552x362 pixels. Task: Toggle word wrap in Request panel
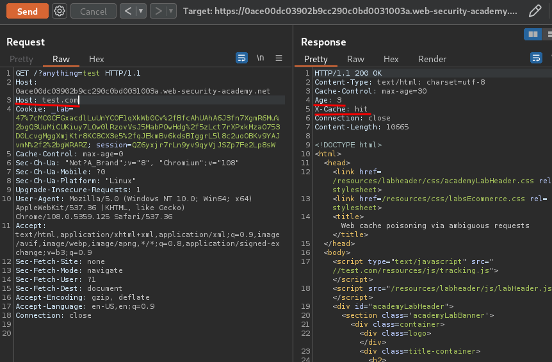pyautogui.click(x=241, y=58)
